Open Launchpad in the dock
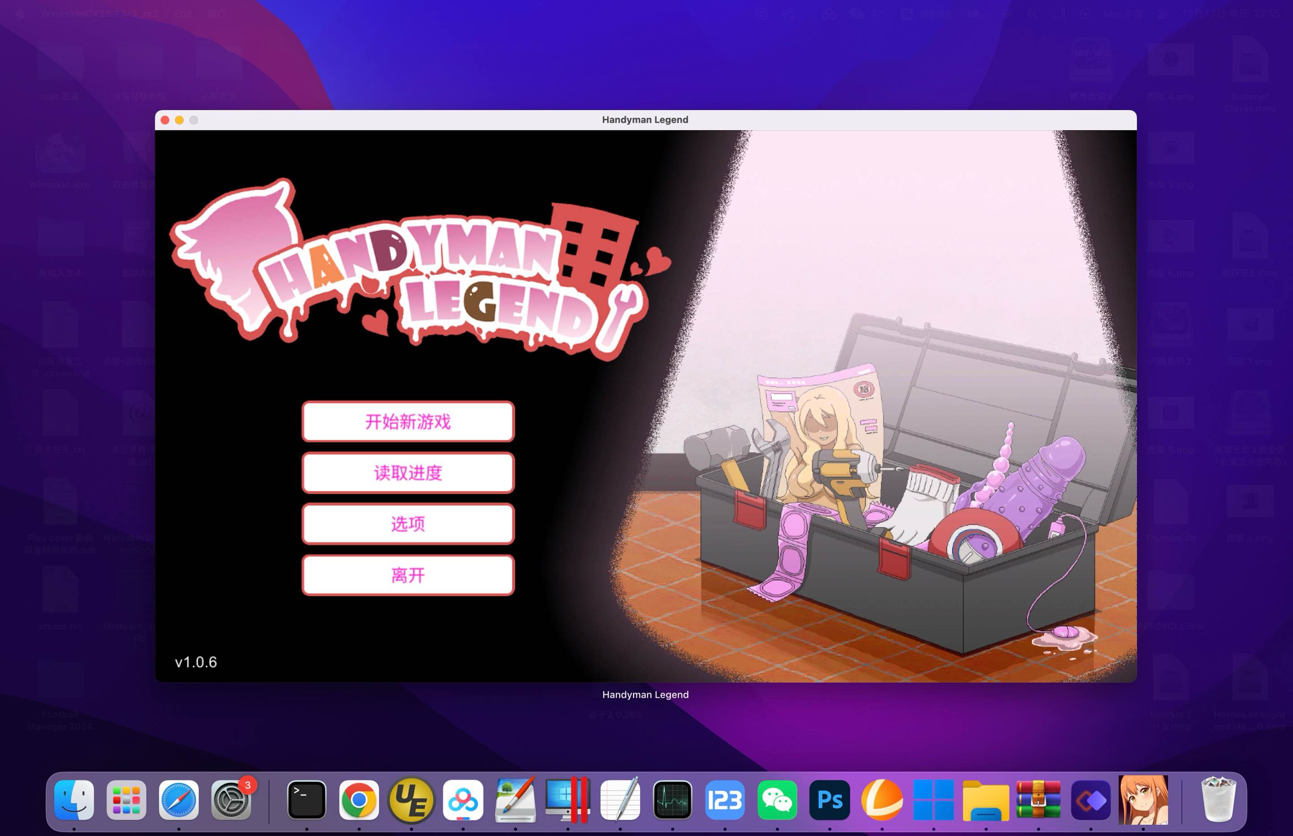 127,800
